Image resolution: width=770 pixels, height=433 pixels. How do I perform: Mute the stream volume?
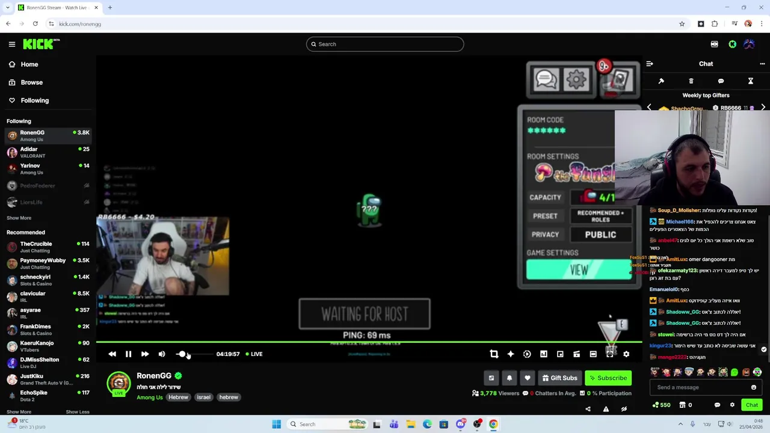162,354
